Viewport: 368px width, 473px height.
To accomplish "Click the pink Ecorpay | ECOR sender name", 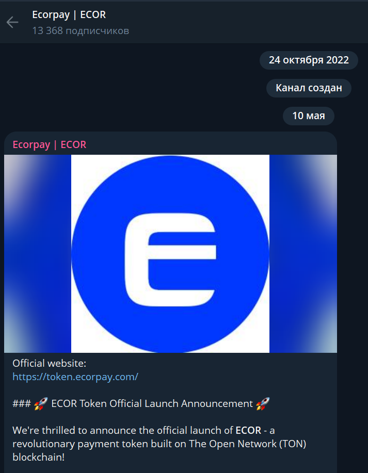I will [x=50, y=144].
